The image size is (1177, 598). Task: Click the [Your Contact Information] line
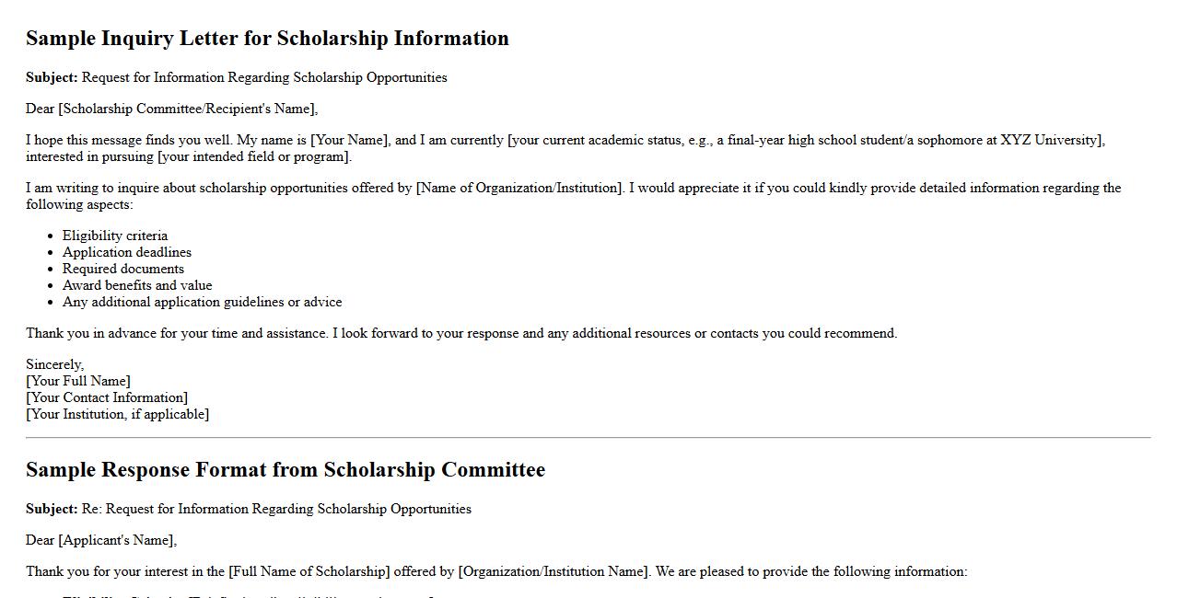(x=107, y=397)
